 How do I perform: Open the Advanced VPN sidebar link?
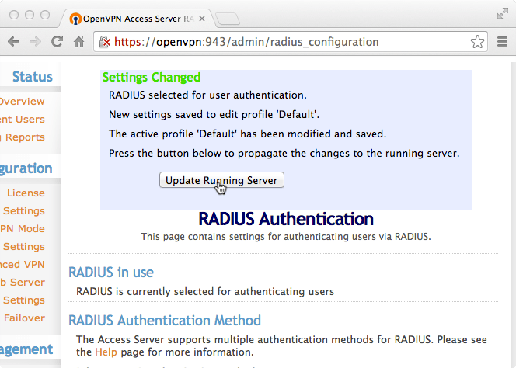click(22, 265)
